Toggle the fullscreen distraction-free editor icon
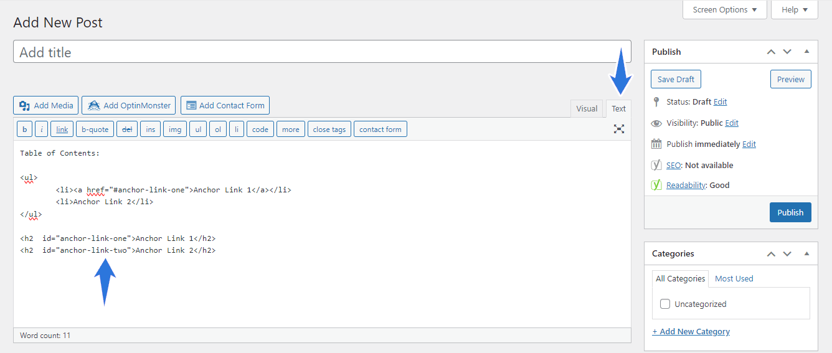Image resolution: width=832 pixels, height=353 pixels. [618, 129]
